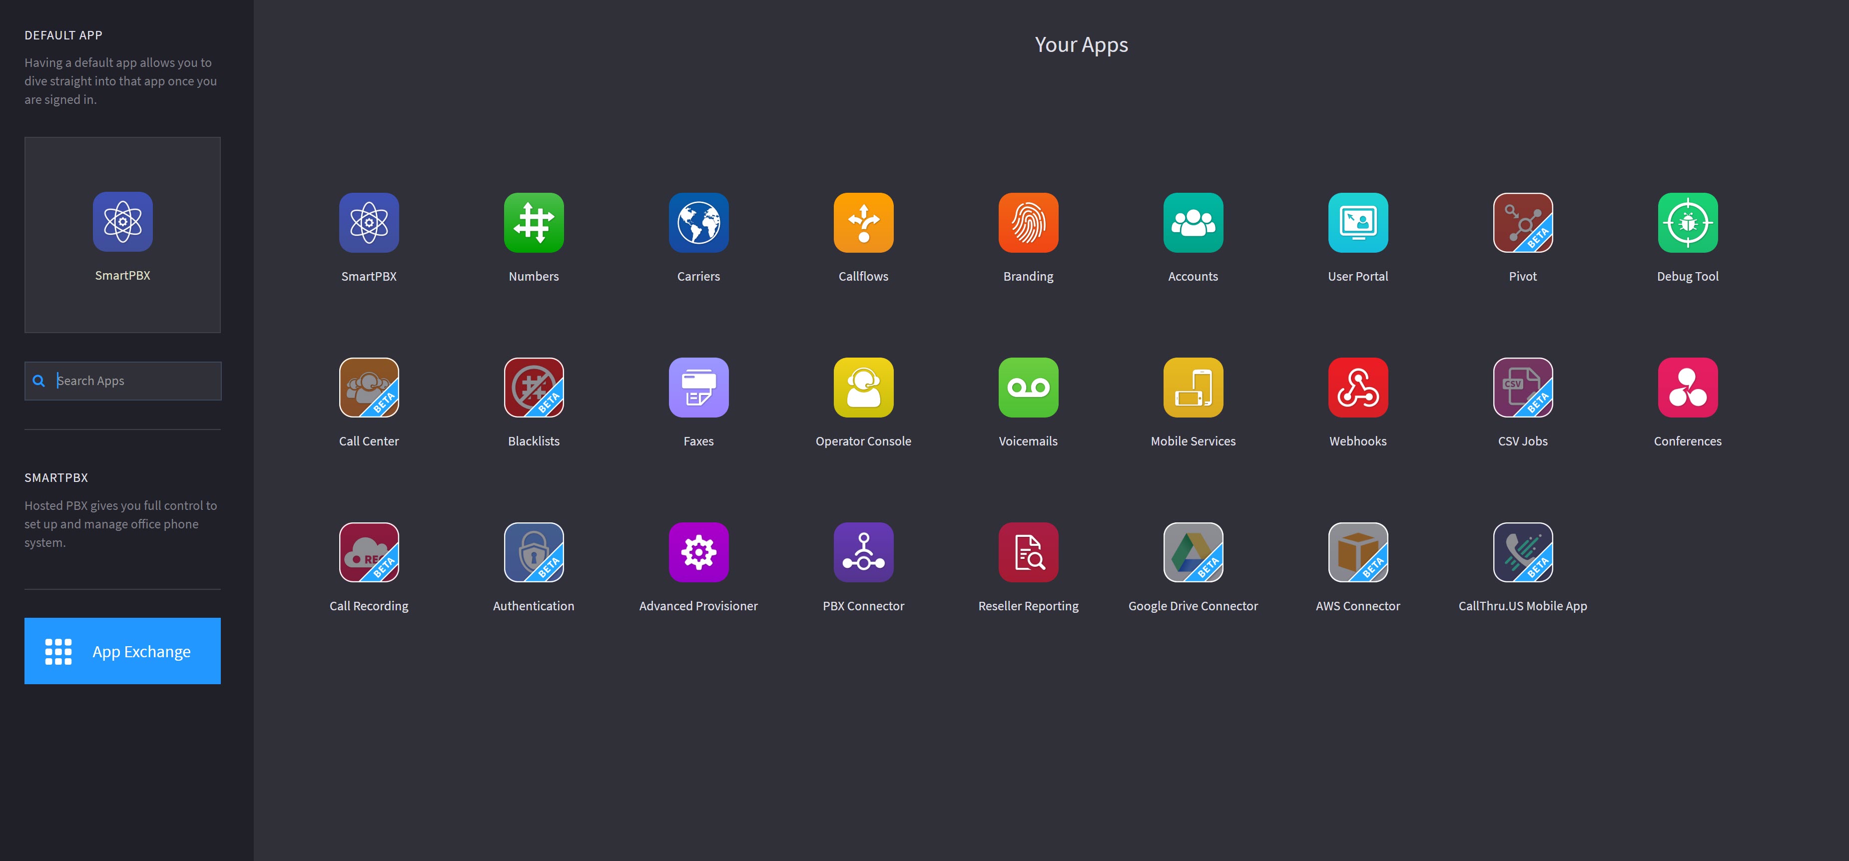Click the Reseller Reporting label text
The image size is (1849, 861).
1028,606
